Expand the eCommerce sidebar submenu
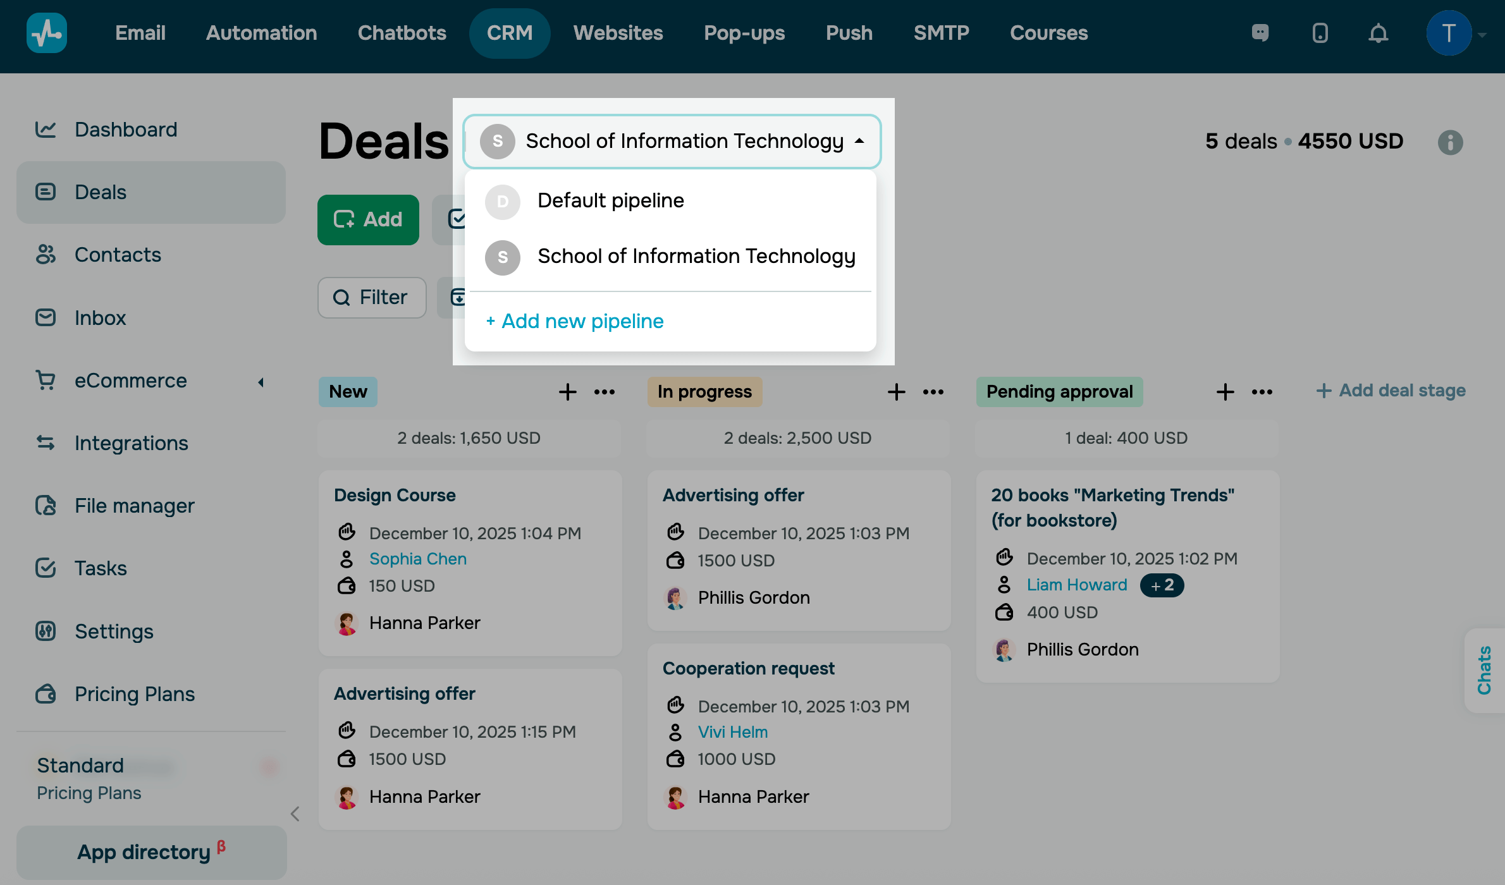 (261, 382)
